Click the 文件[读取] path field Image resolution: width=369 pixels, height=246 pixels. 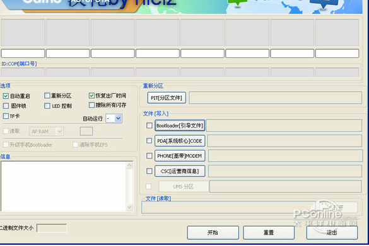pyautogui.click(x=229, y=207)
